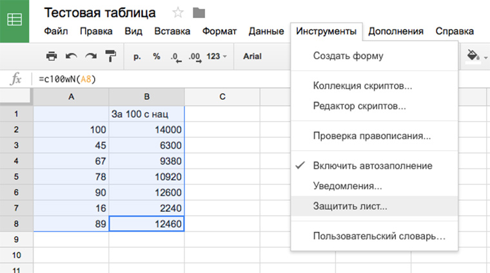490x273 pixels.
Task: Expand the fill color dropdown arrow
Action: pos(484,57)
